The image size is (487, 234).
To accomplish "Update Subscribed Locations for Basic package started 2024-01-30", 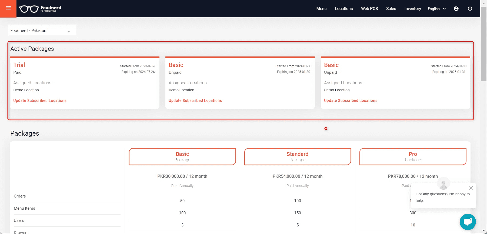I will pos(195,101).
